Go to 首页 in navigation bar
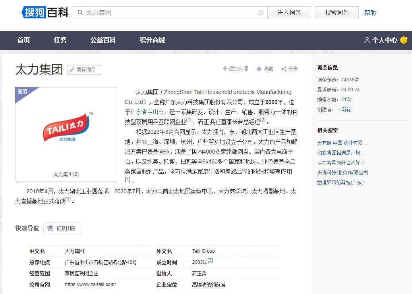The height and width of the screenshot is (294, 412). (23, 40)
